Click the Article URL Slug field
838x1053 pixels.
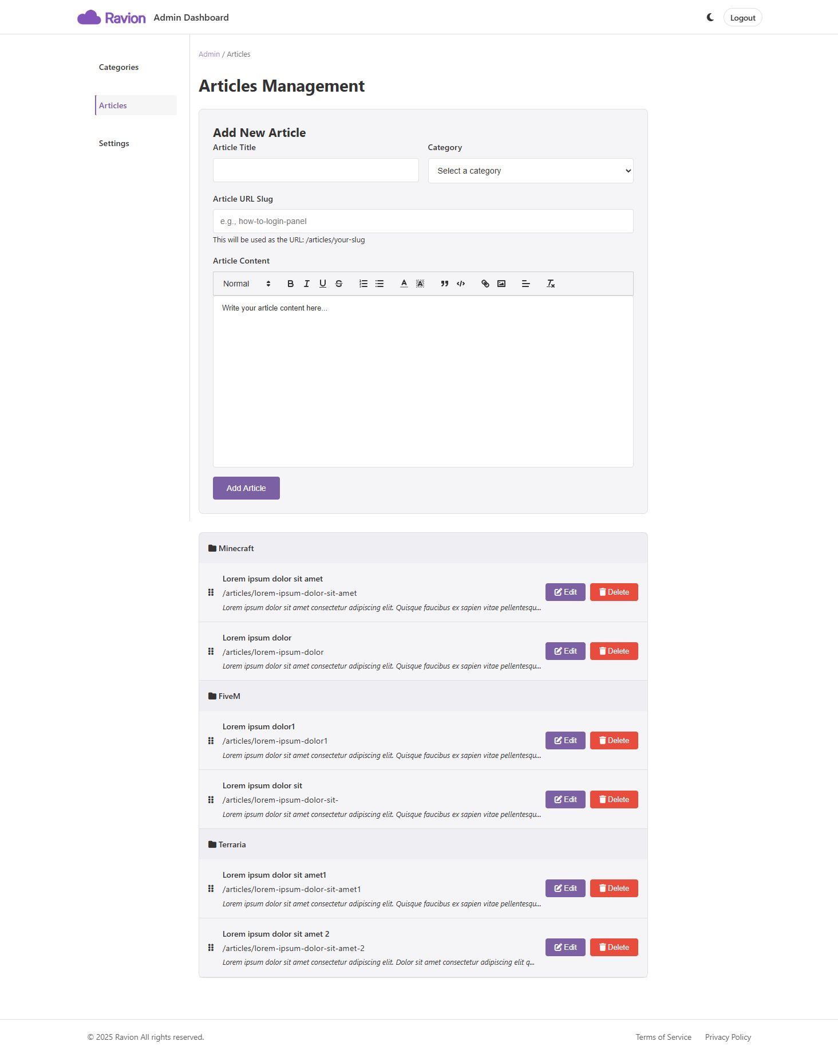(423, 221)
